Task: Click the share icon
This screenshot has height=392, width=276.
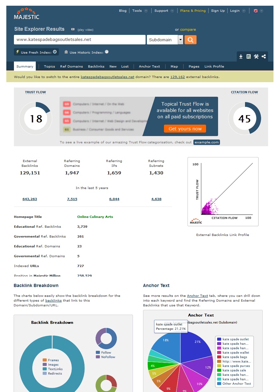Action: click(x=264, y=56)
